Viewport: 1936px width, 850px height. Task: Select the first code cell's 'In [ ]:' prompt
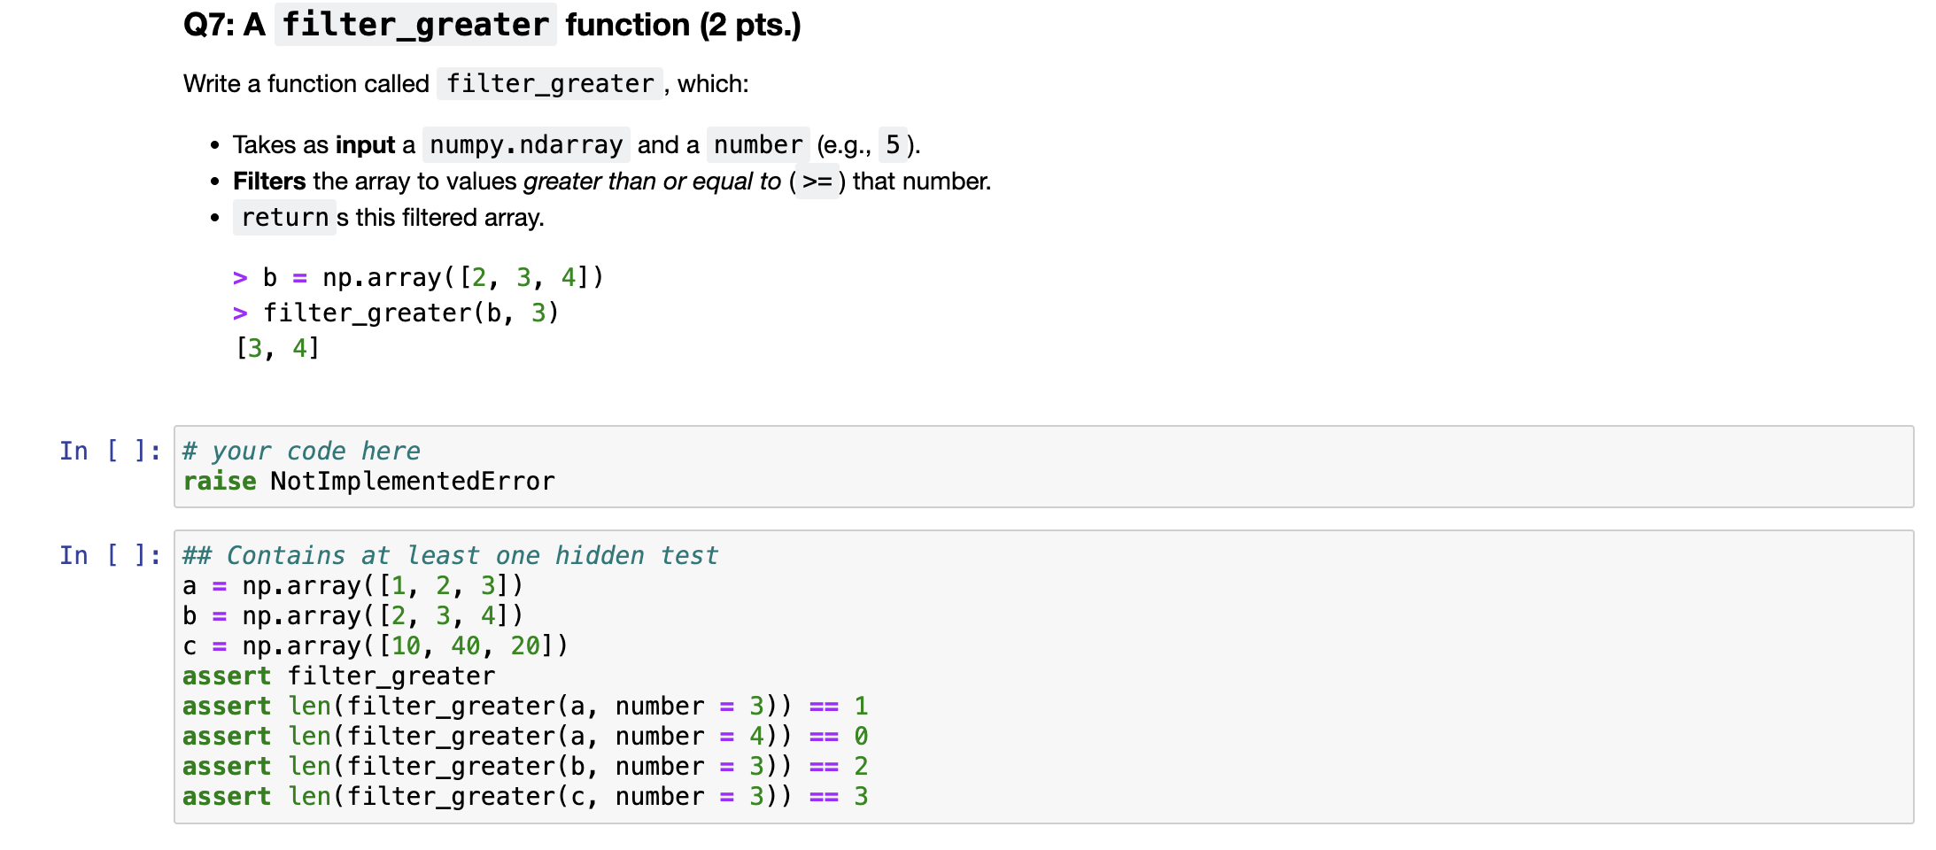[111, 451]
